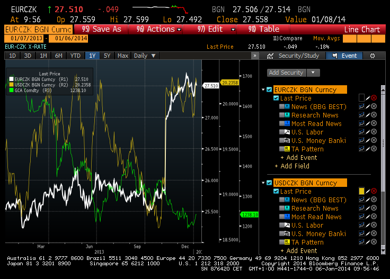Collapse the EURCZK BGN Curncy tree section
390x279 pixels.
point(263,89)
